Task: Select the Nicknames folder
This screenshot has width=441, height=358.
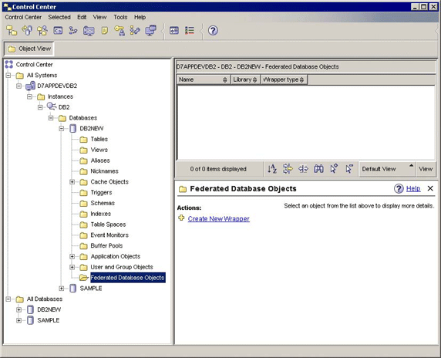Action: click(x=104, y=171)
